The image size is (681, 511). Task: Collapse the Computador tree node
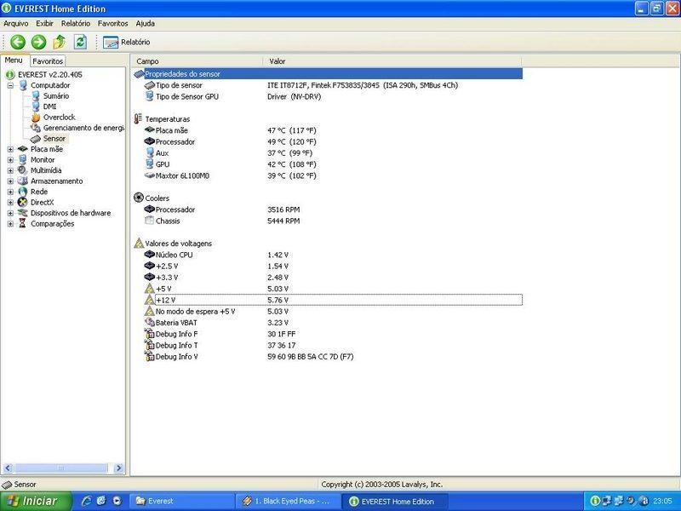click(x=10, y=85)
